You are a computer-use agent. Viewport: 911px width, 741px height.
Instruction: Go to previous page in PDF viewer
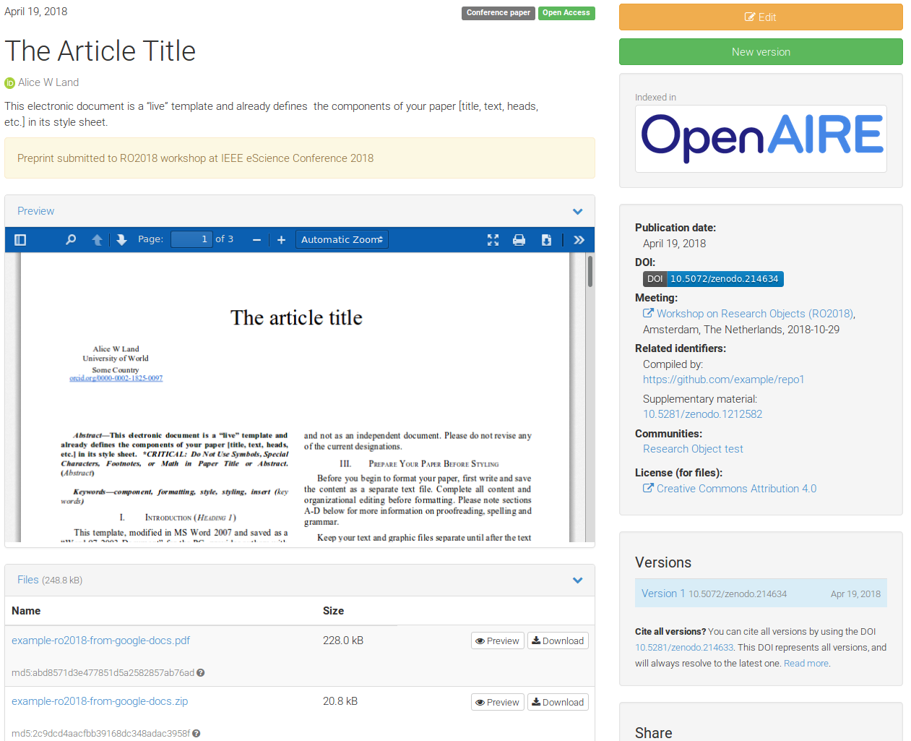pyautogui.click(x=97, y=240)
